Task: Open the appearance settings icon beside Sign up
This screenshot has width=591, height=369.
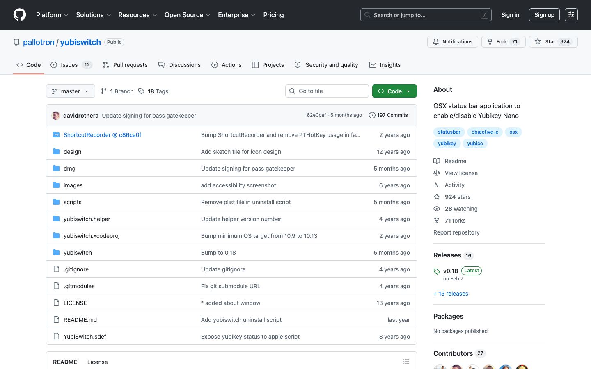Action: 571,15
